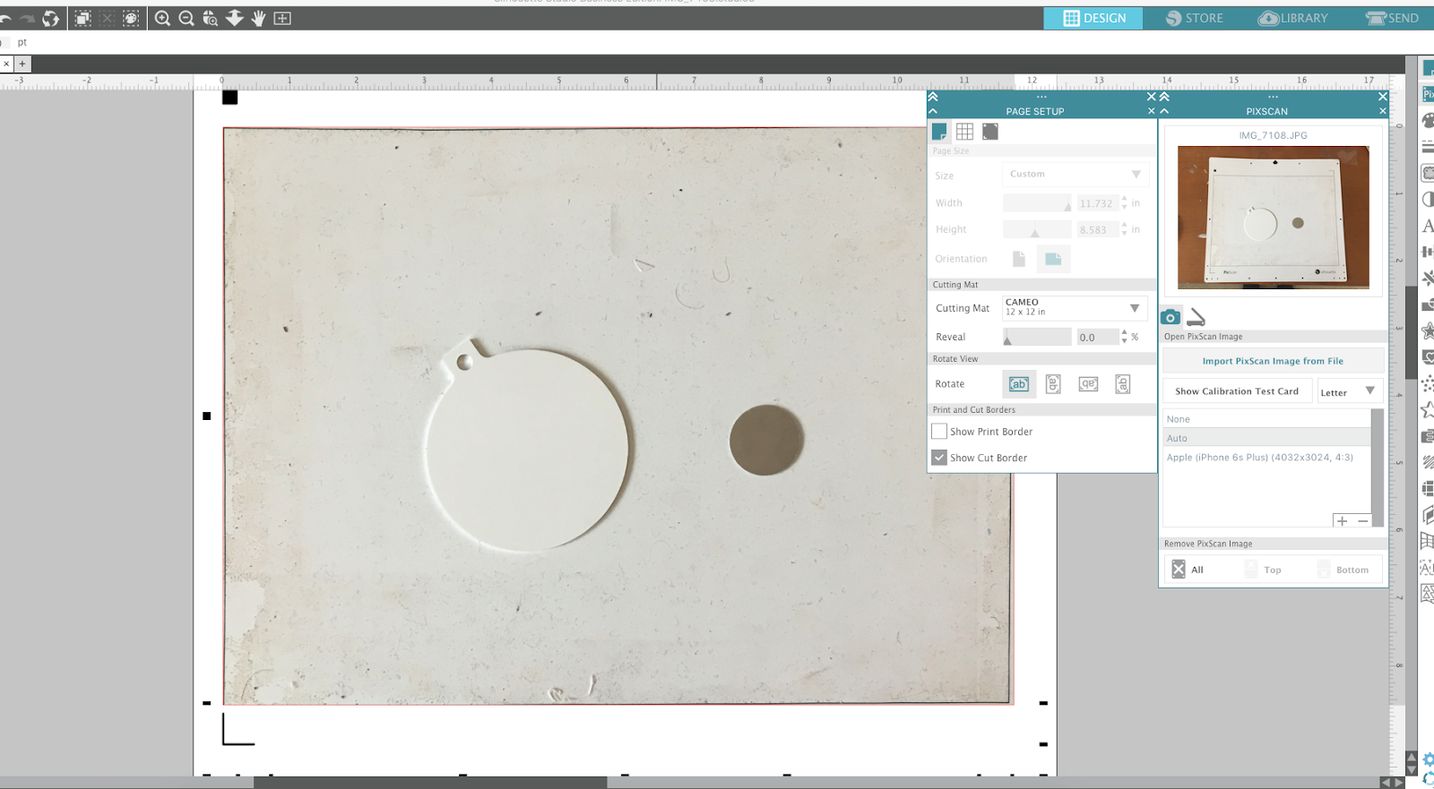Image resolution: width=1434 pixels, height=789 pixels.
Task: Click the Redo arrow in the toolbar
Action: (27, 18)
